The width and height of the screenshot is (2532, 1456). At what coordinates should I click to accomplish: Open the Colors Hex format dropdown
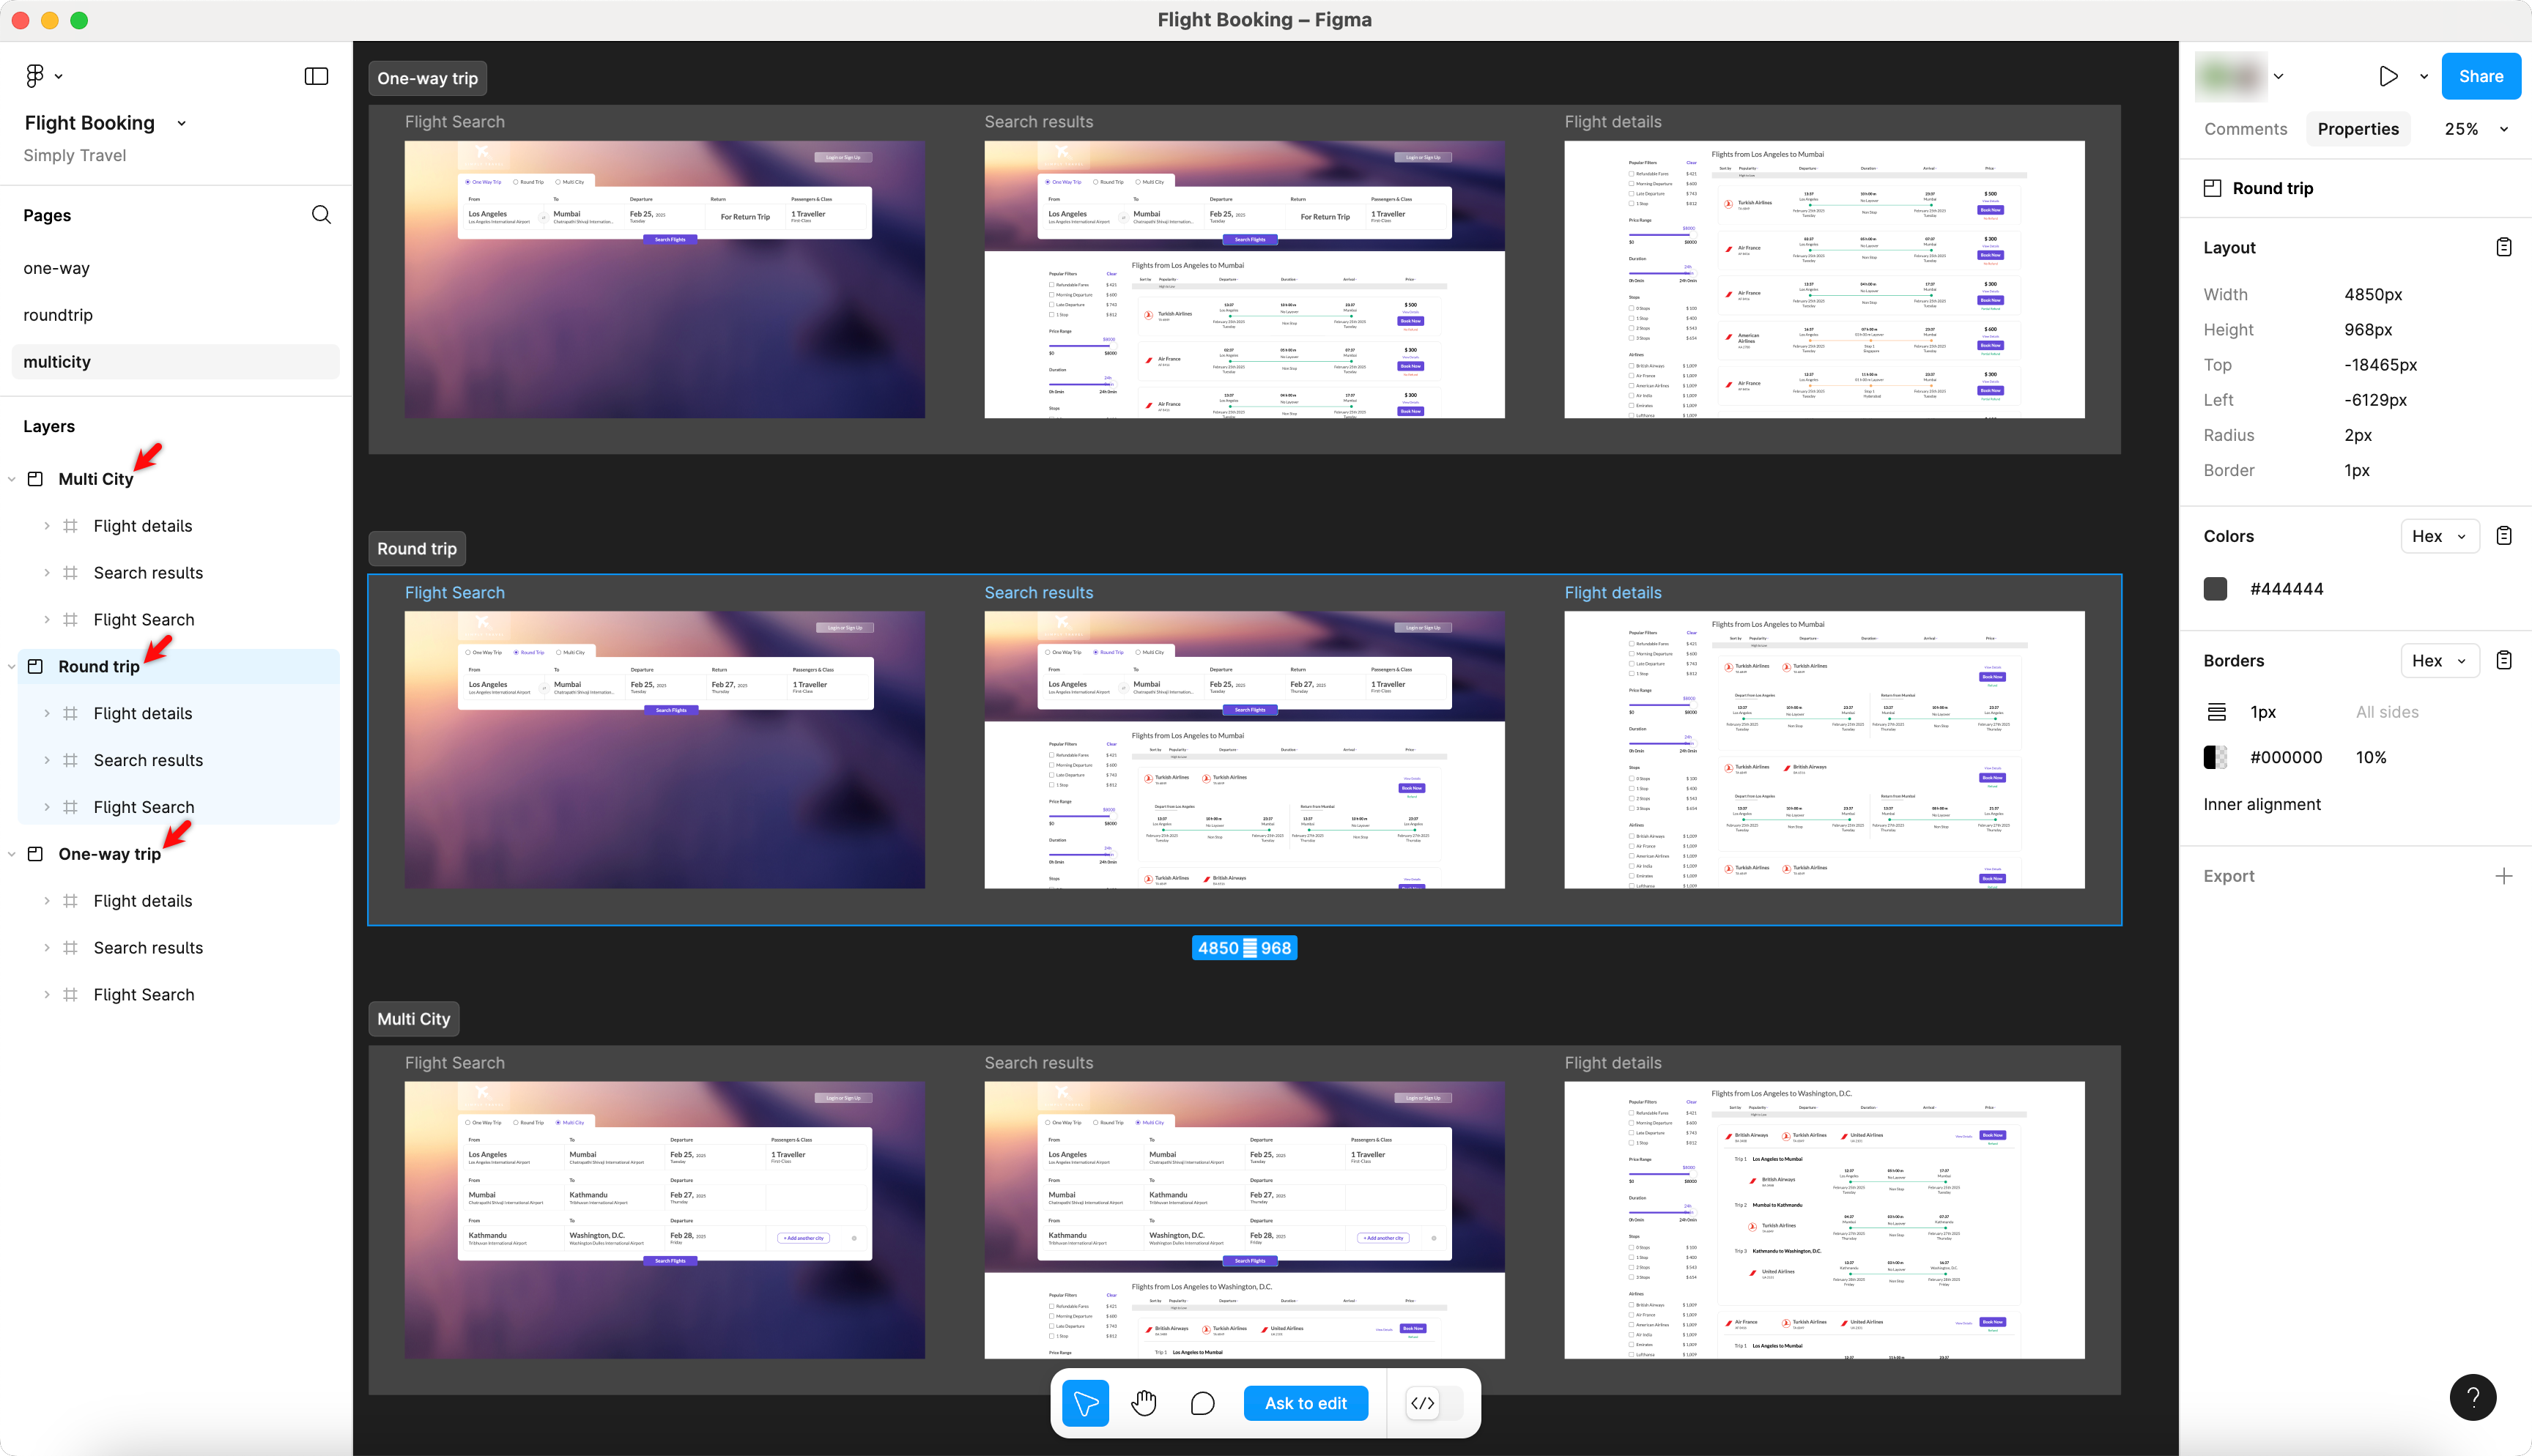tap(2439, 536)
